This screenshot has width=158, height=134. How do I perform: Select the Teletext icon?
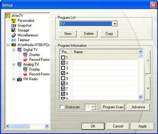(14, 40)
